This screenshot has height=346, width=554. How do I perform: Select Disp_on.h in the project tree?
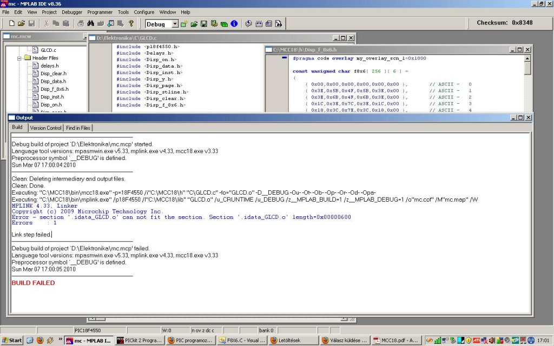51,104
